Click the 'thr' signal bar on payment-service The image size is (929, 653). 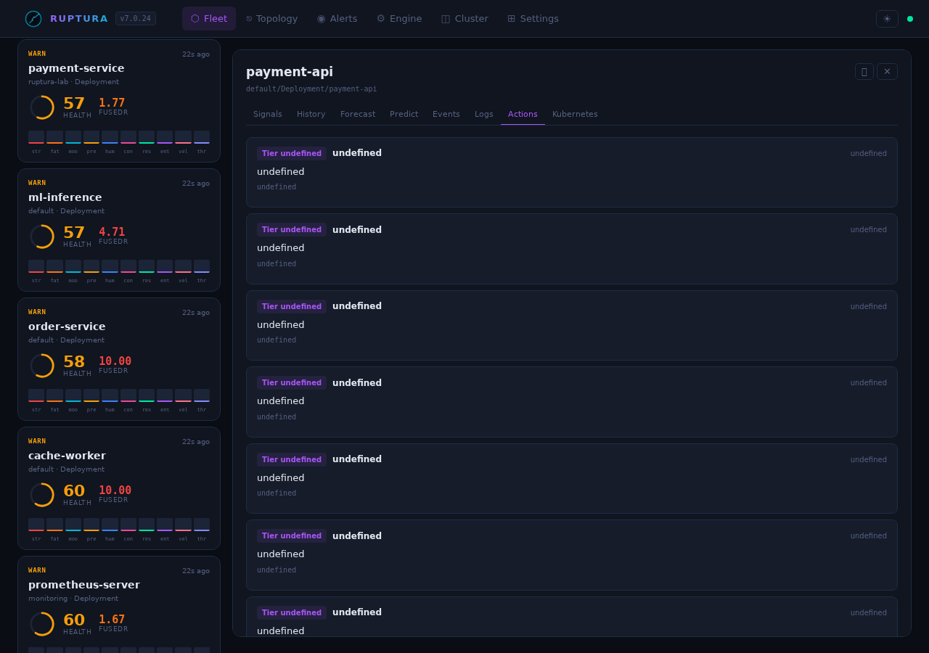click(202, 137)
